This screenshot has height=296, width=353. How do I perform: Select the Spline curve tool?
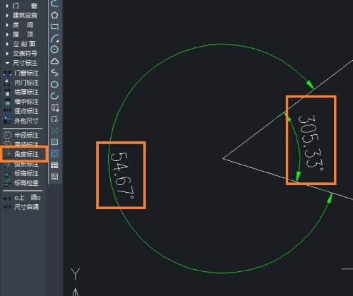54,73
